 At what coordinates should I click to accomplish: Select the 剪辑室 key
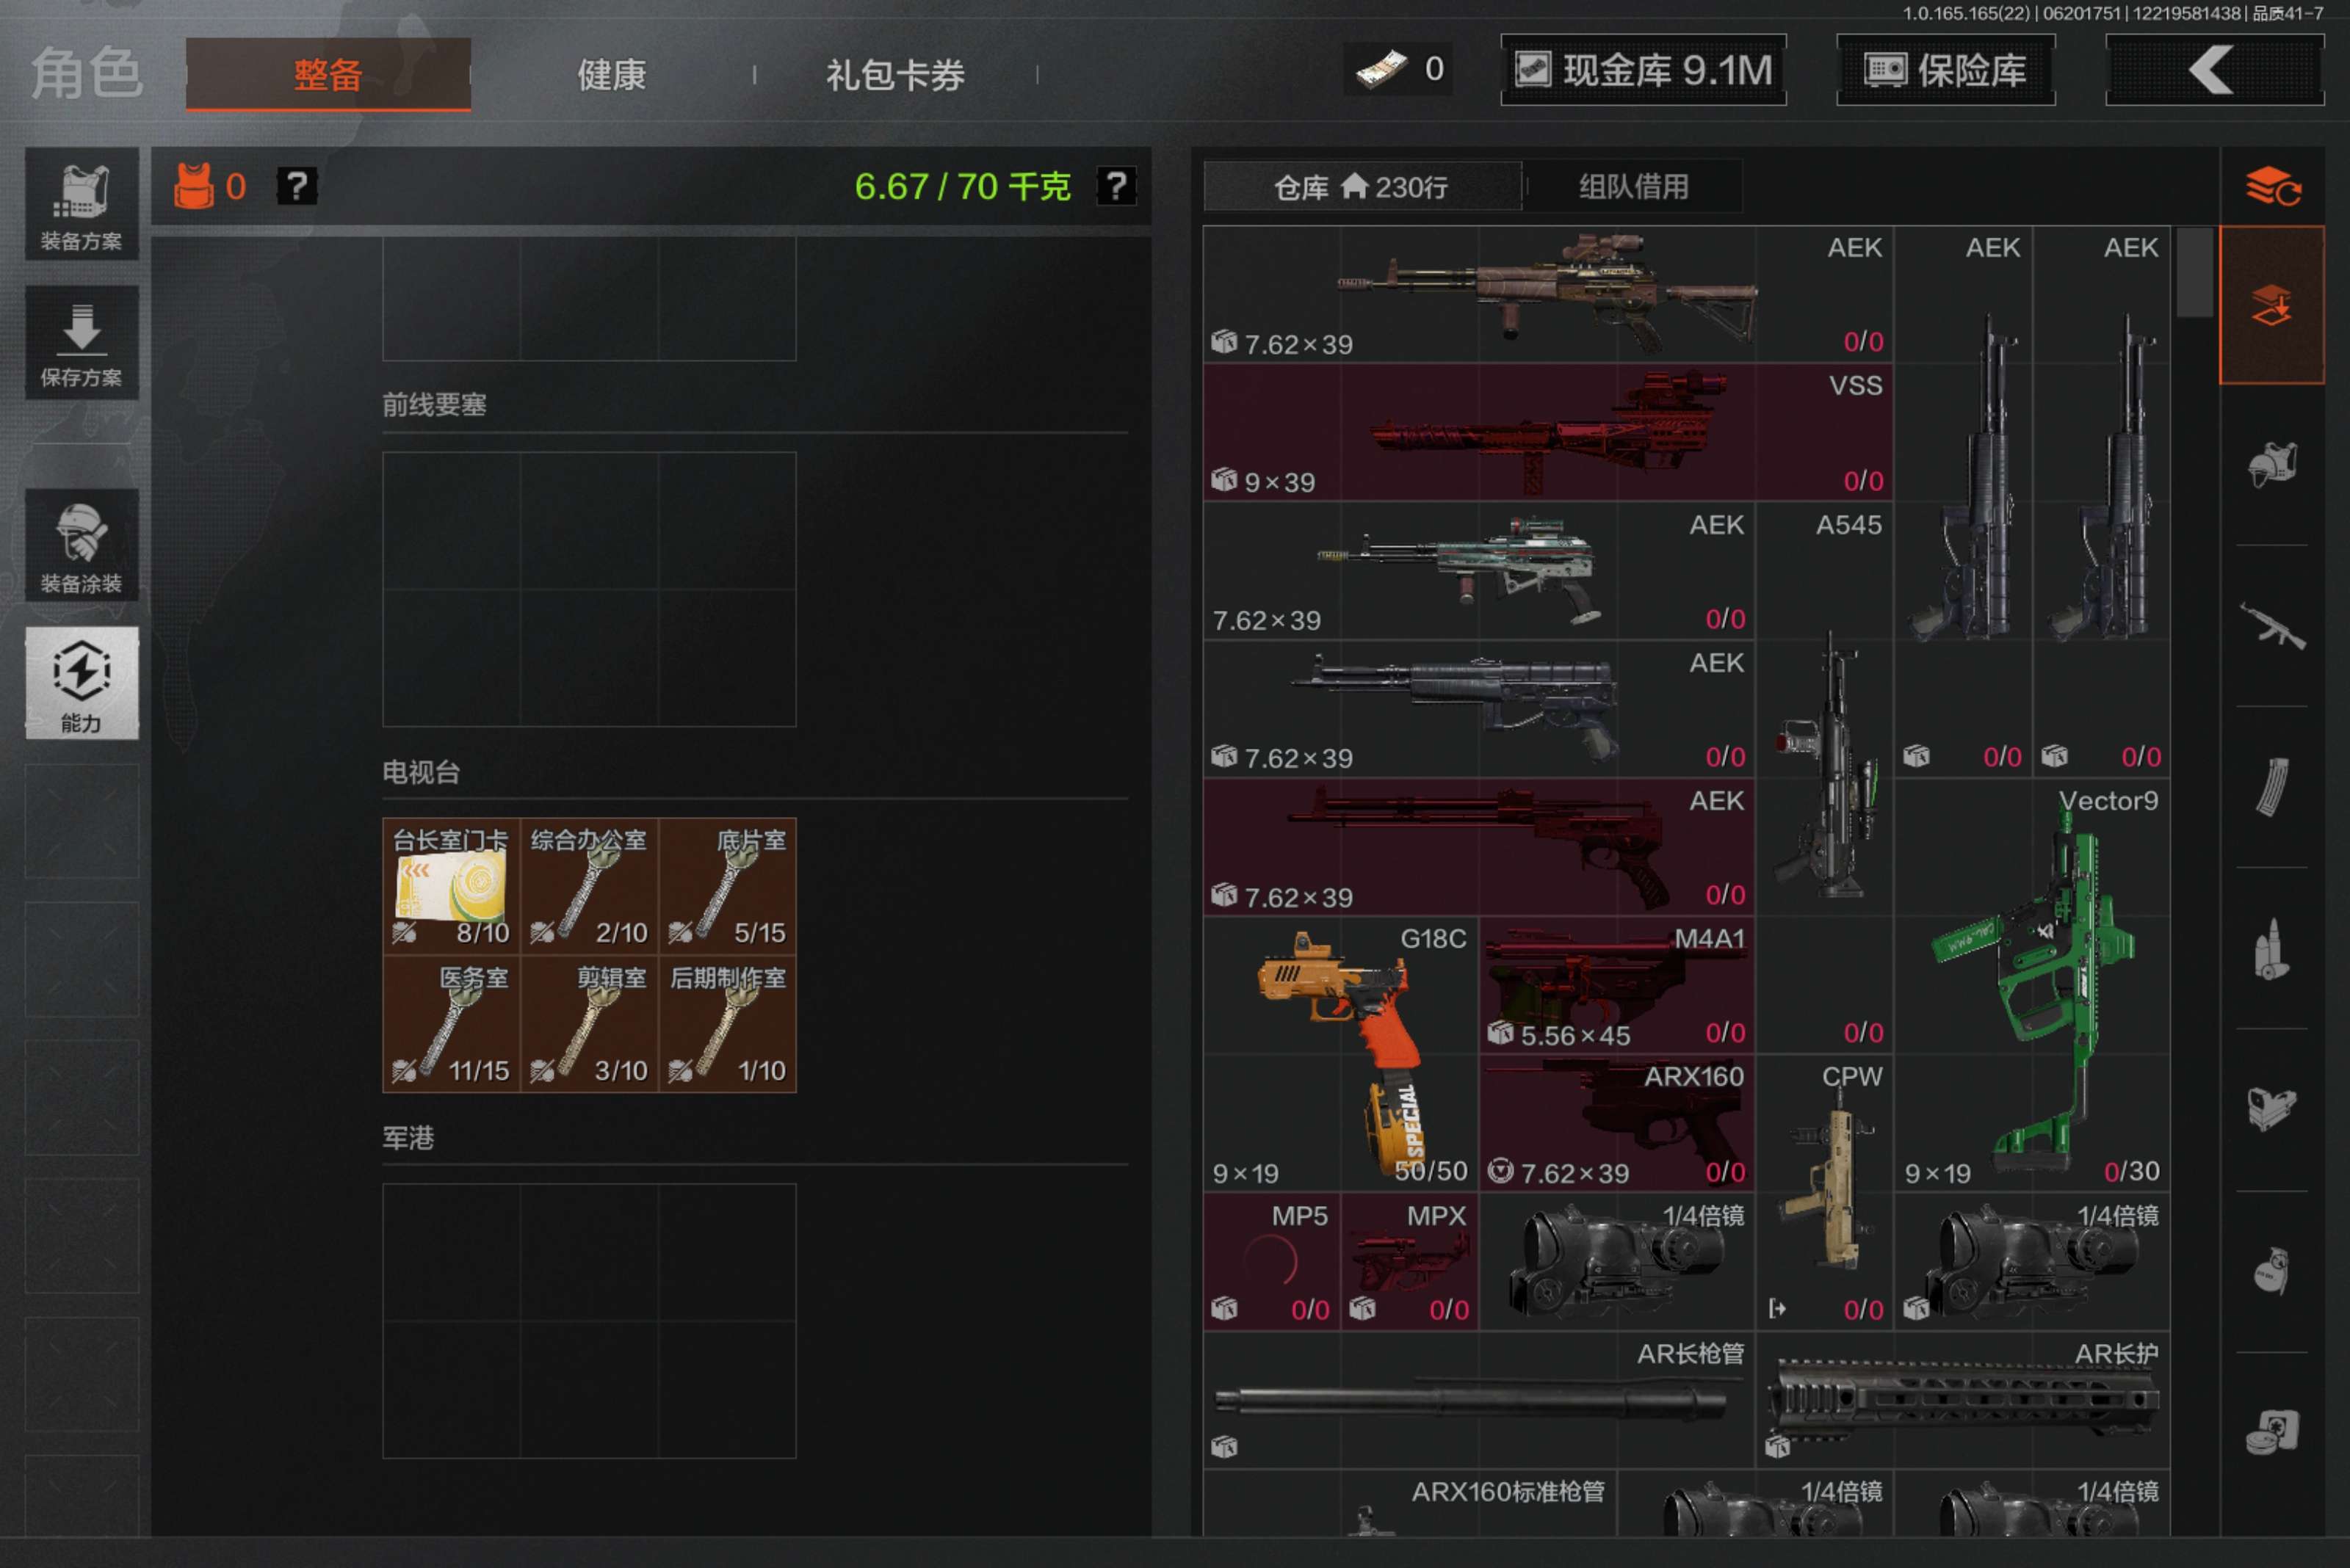pyautogui.click(x=589, y=1024)
